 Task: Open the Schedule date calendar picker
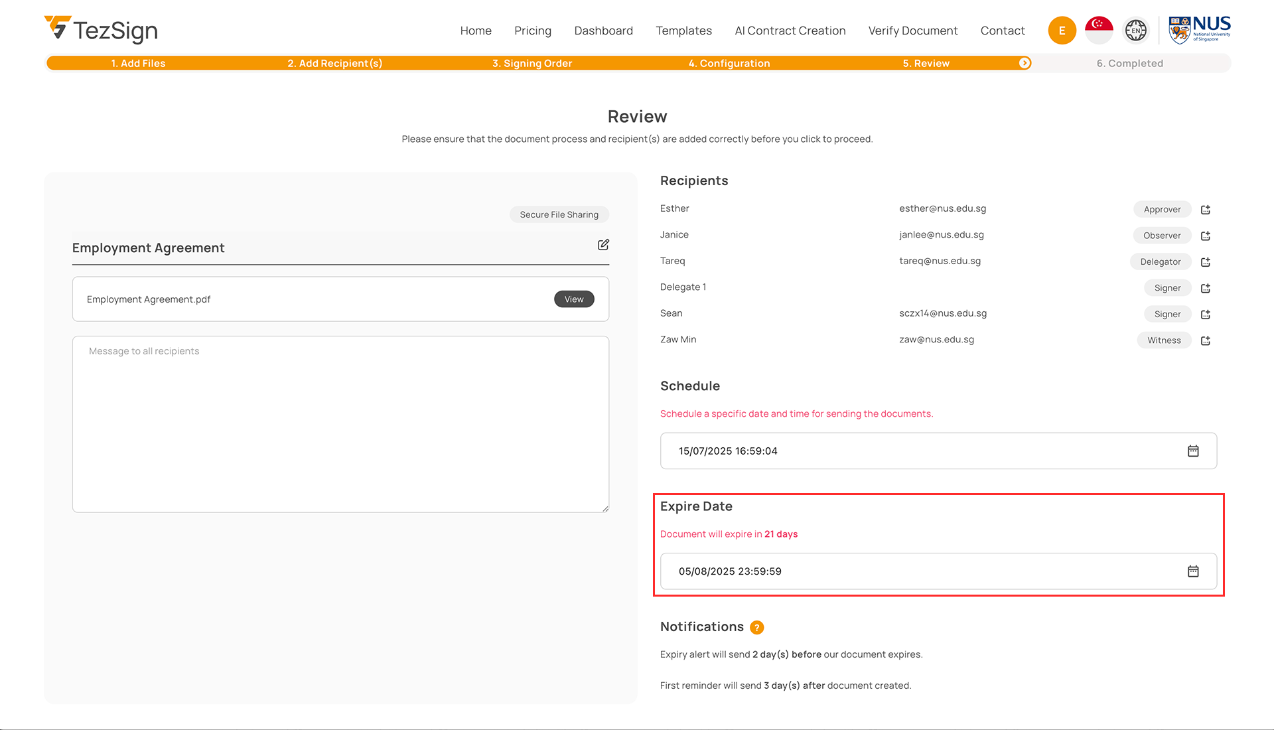(x=1193, y=451)
